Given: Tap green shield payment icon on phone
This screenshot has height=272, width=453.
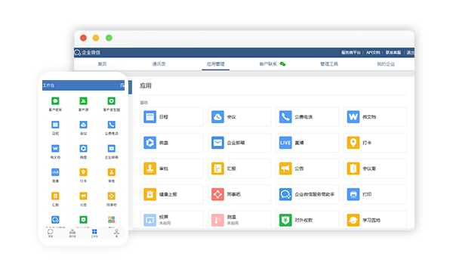Looking at the screenshot, I should point(83,220).
